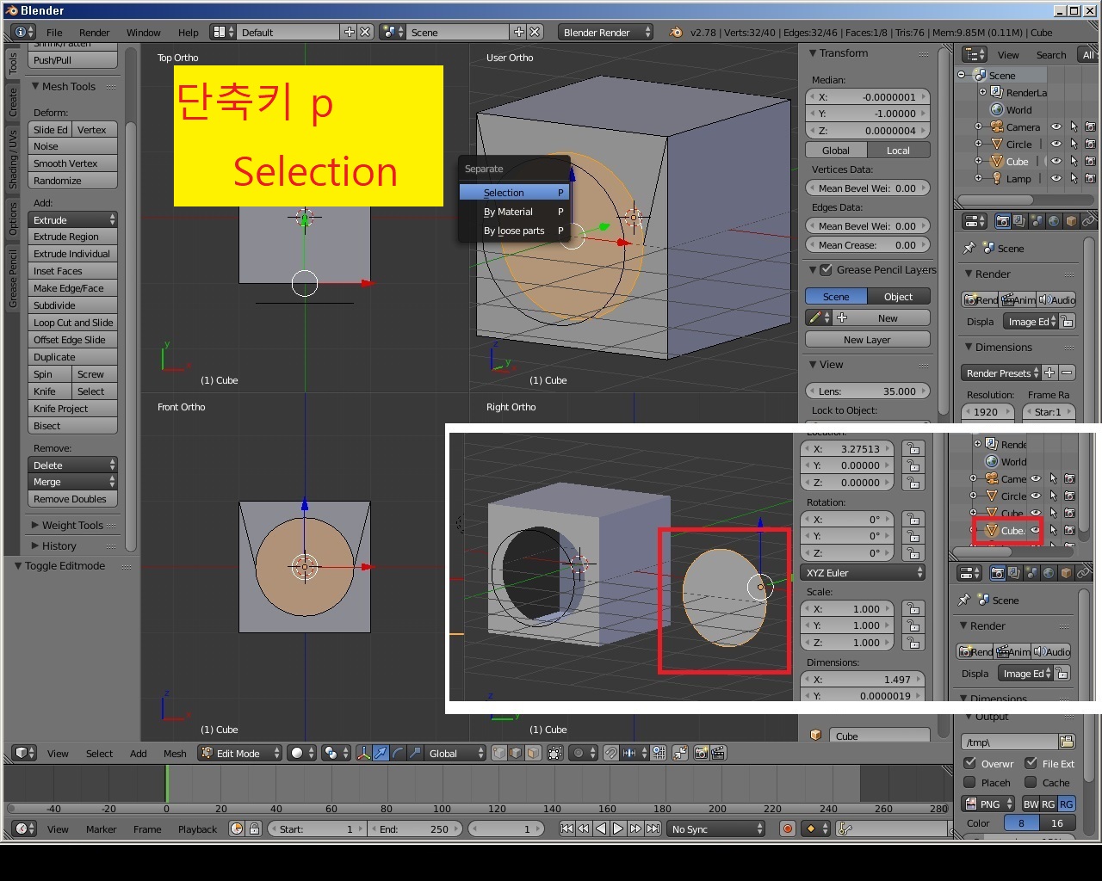Toggle automatic keyframe record button
The image size is (1102, 881).
[787, 829]
